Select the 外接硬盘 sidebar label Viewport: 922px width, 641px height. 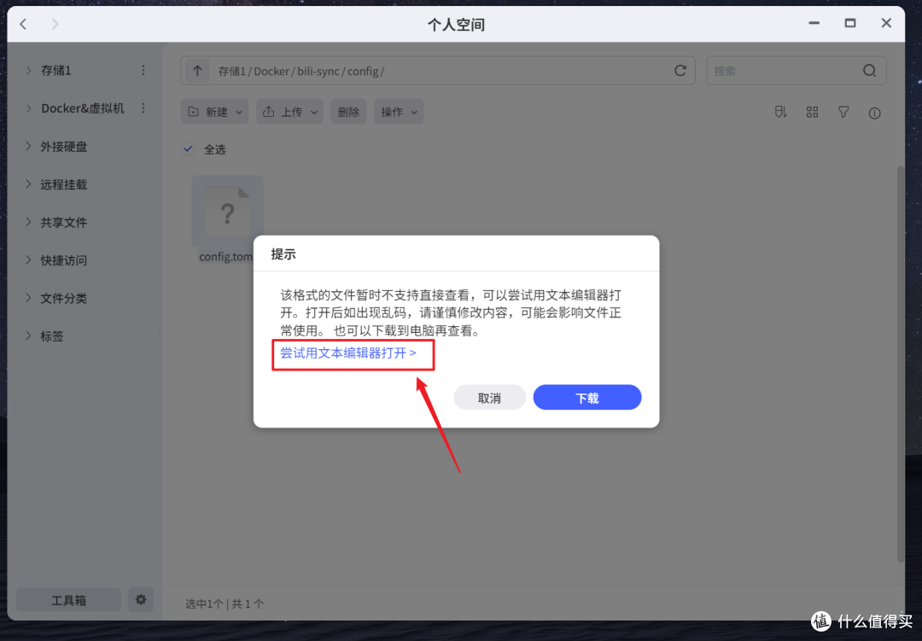(63, 147)
